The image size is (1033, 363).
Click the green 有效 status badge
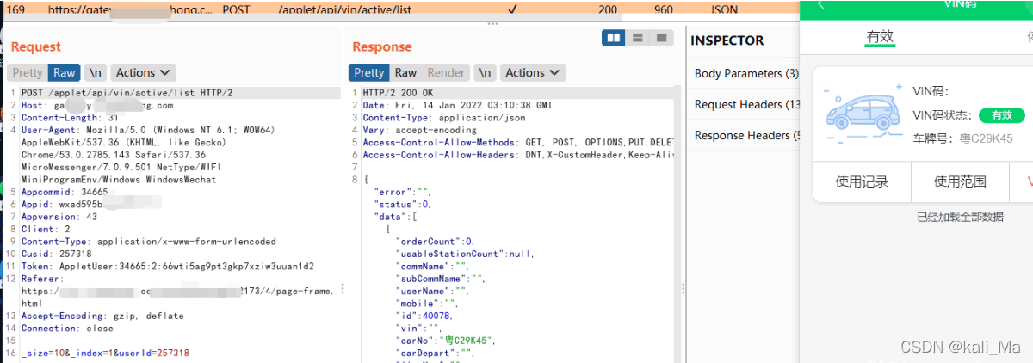point(1002,114)
